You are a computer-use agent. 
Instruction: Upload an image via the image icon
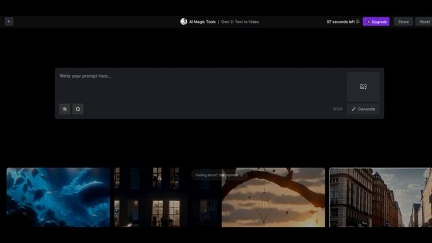[x=363, y=87]
